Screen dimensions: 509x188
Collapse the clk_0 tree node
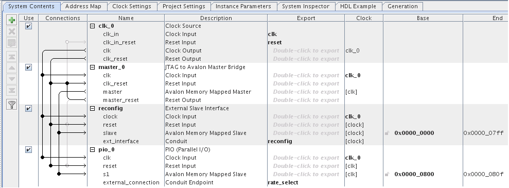click(93, 26)
